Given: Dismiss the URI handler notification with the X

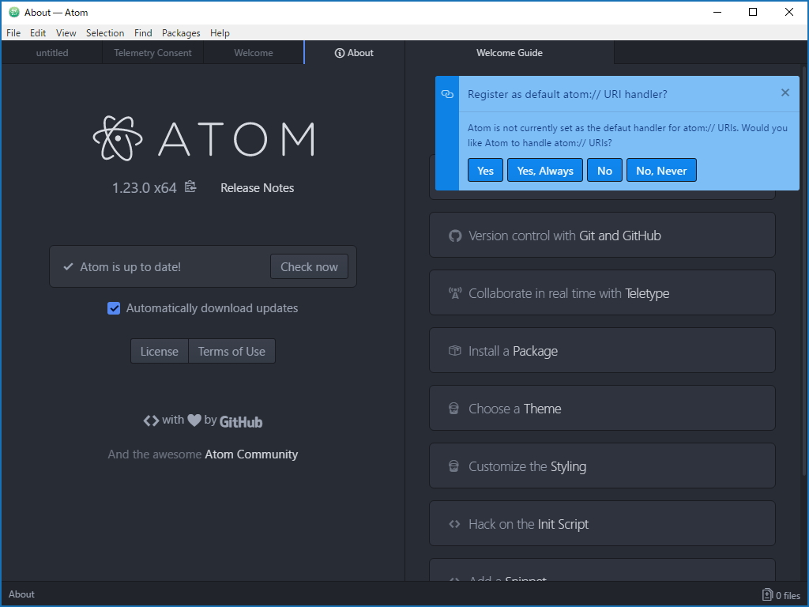Looking at the screenshot, I should pos(785,92).
